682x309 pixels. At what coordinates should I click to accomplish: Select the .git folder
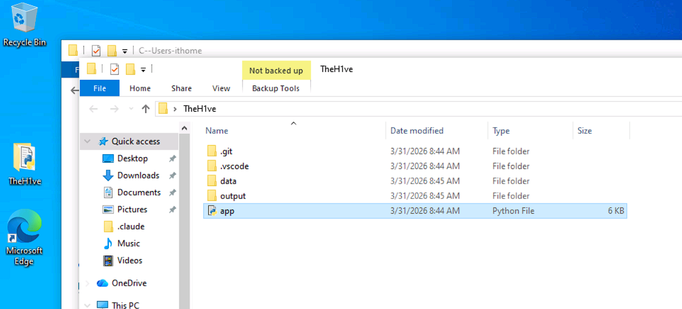(x=415, y=151)
